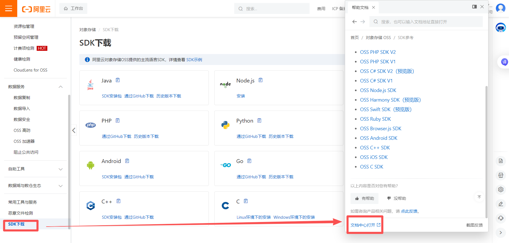This screenshot has width=509, height=243.
Task: Open the AI assistant robot icon
Action: pos(501,27)
